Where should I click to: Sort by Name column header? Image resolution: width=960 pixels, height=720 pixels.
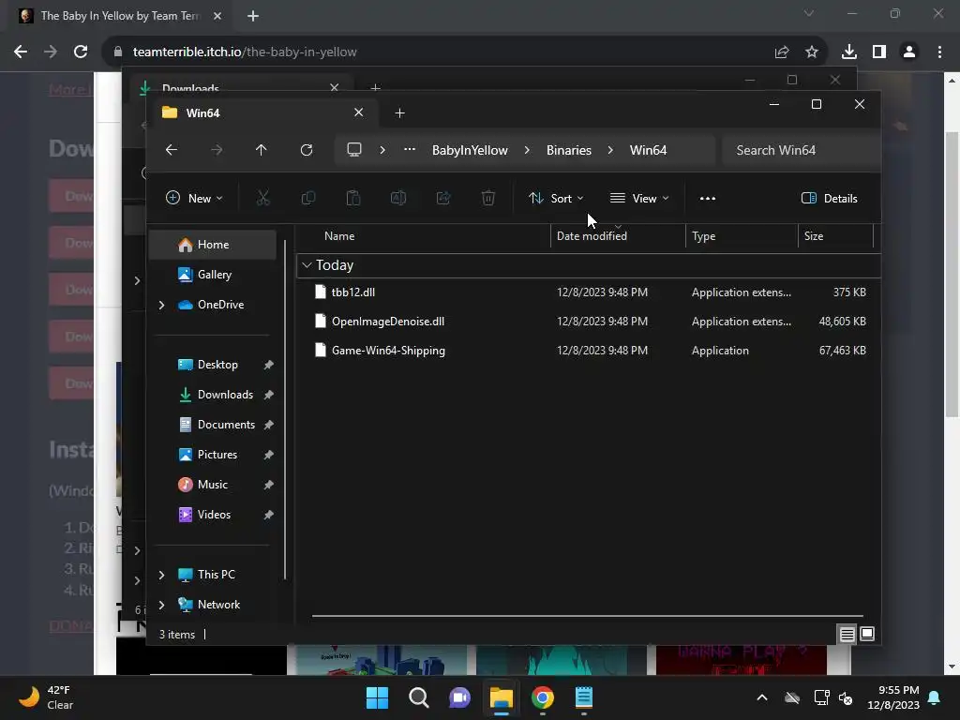pos(424,236)
